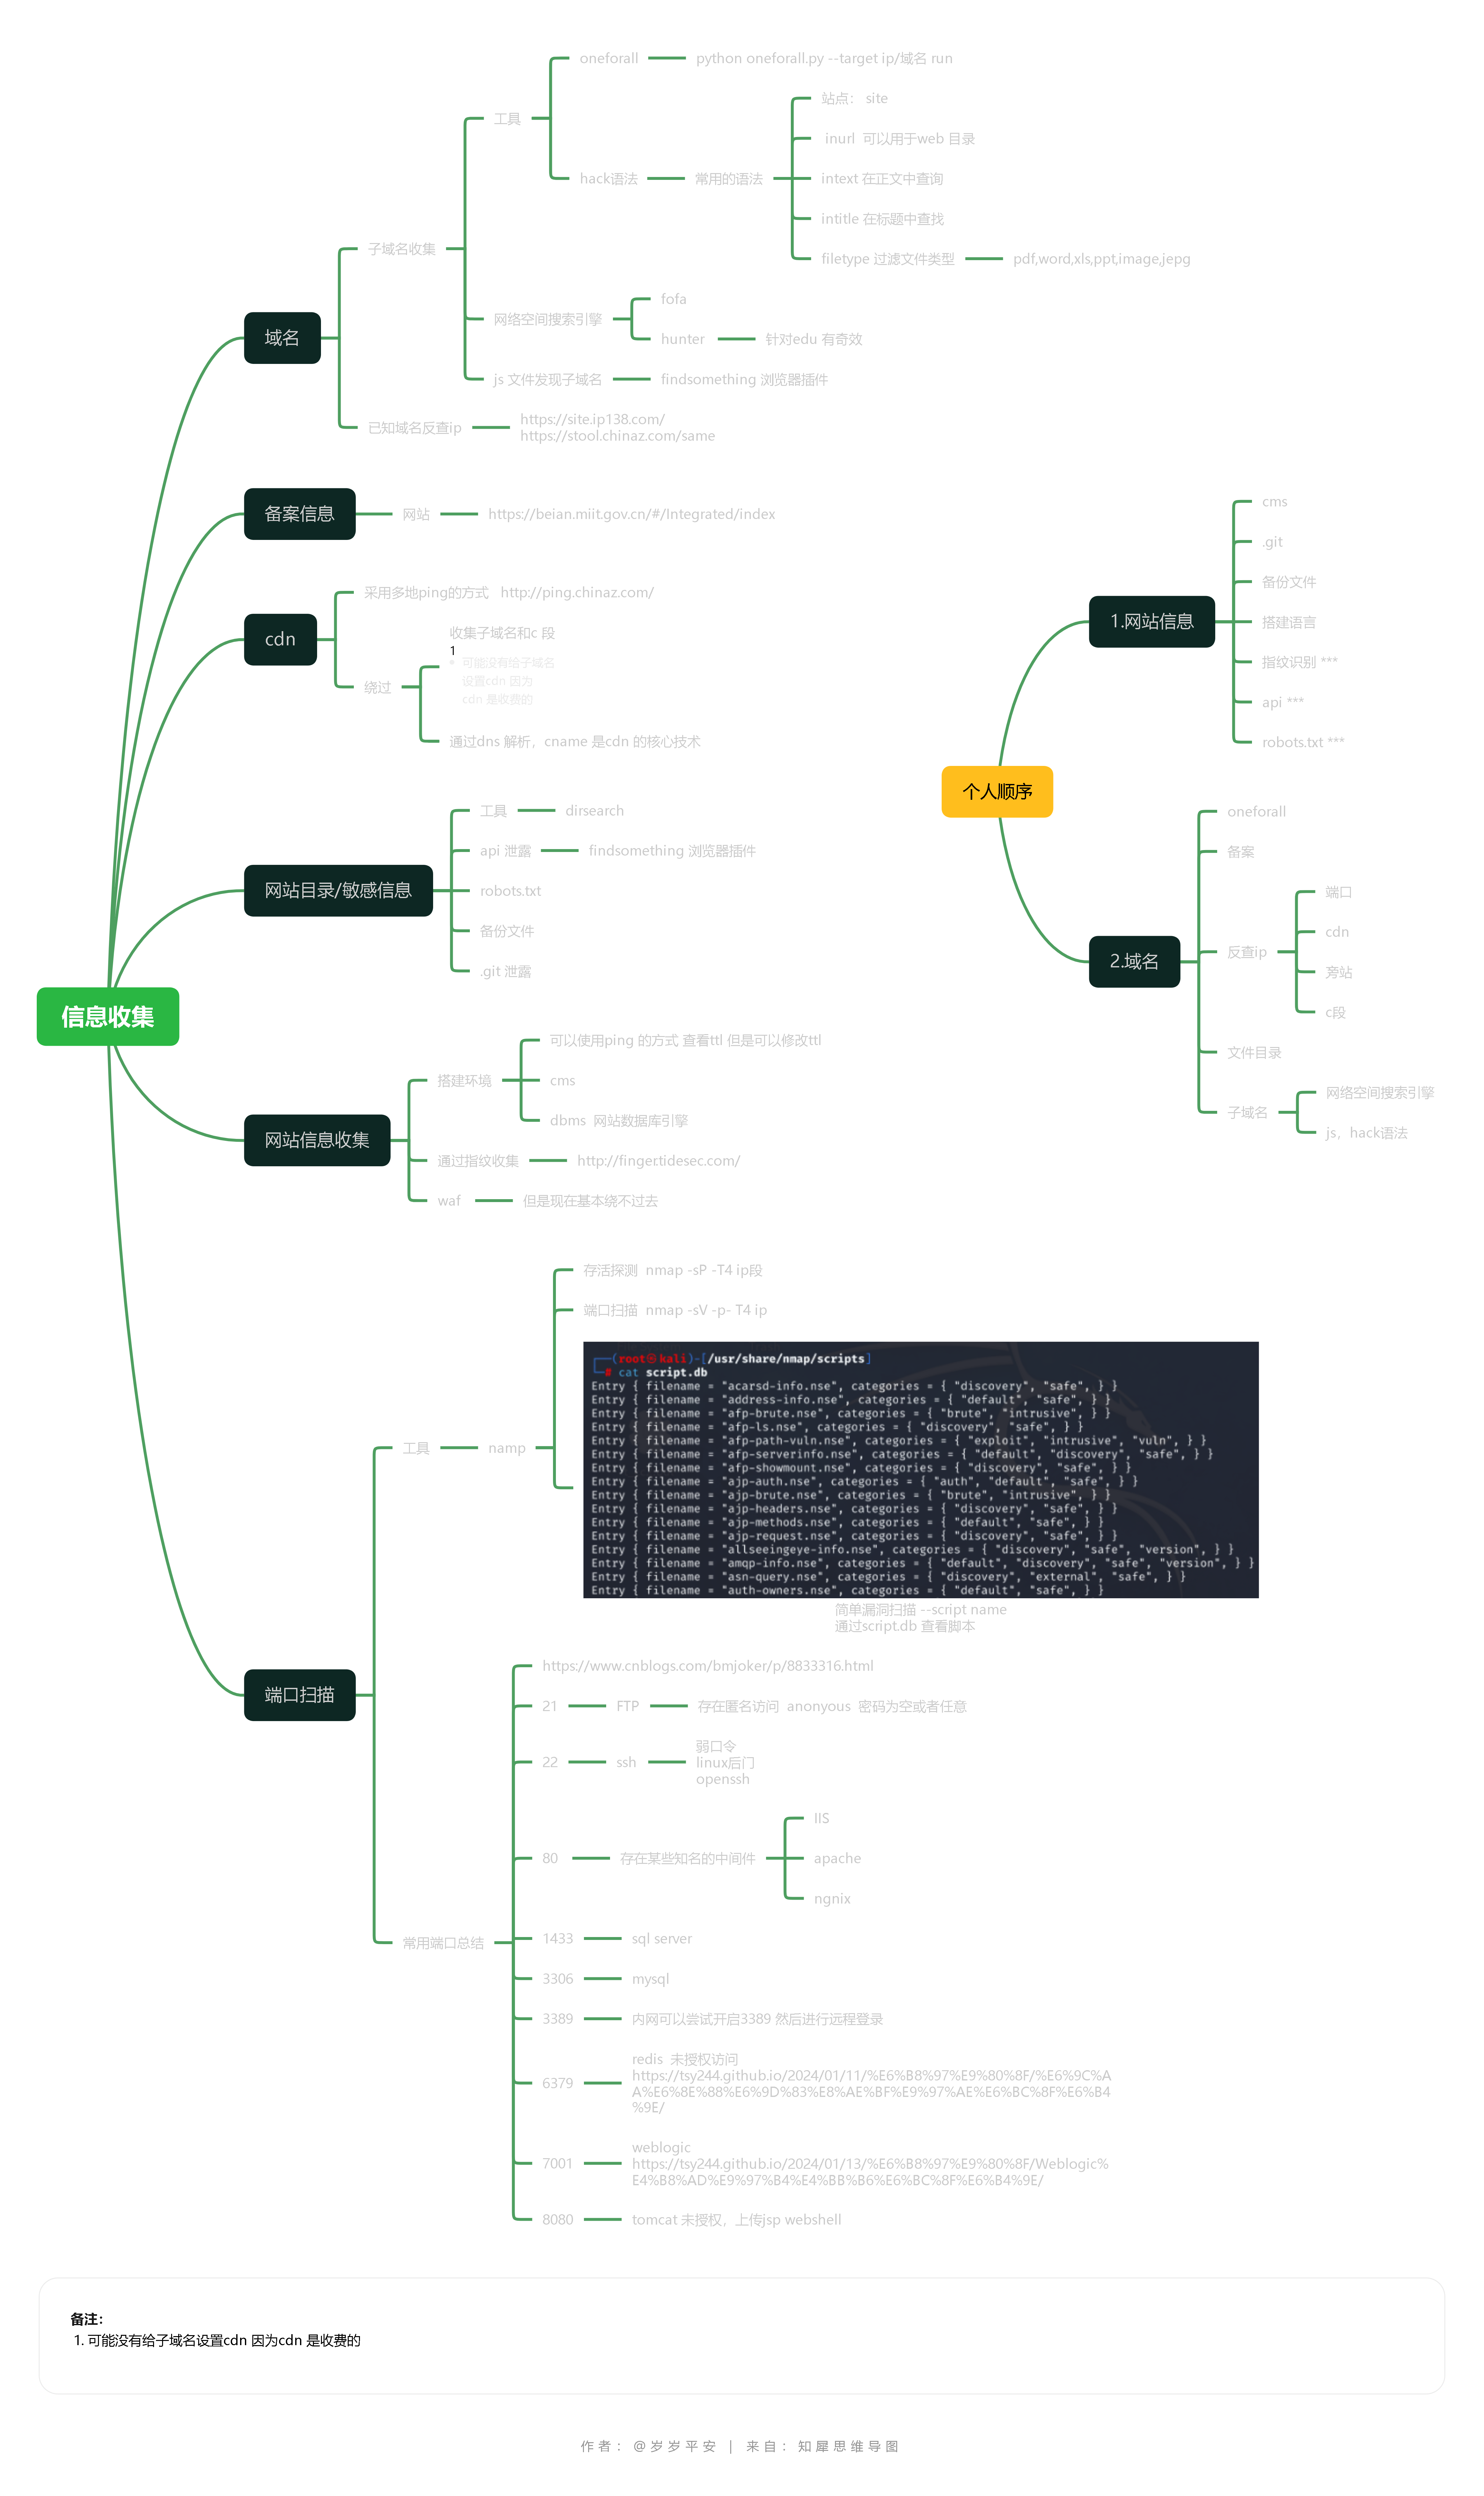The image size is (1484, 2496).
Task: Click 端口扫描 nmap -sV command text
Action: (x=675, y=1310)
